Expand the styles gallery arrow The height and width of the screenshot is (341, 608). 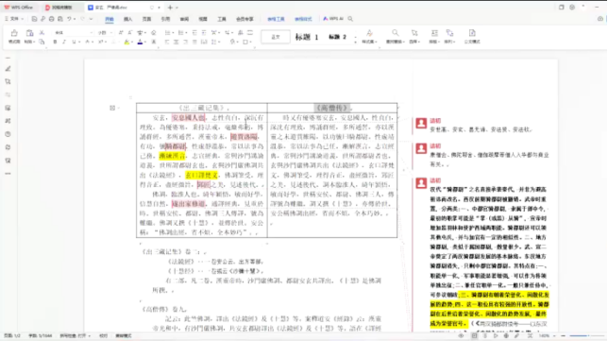coord(355,42)
